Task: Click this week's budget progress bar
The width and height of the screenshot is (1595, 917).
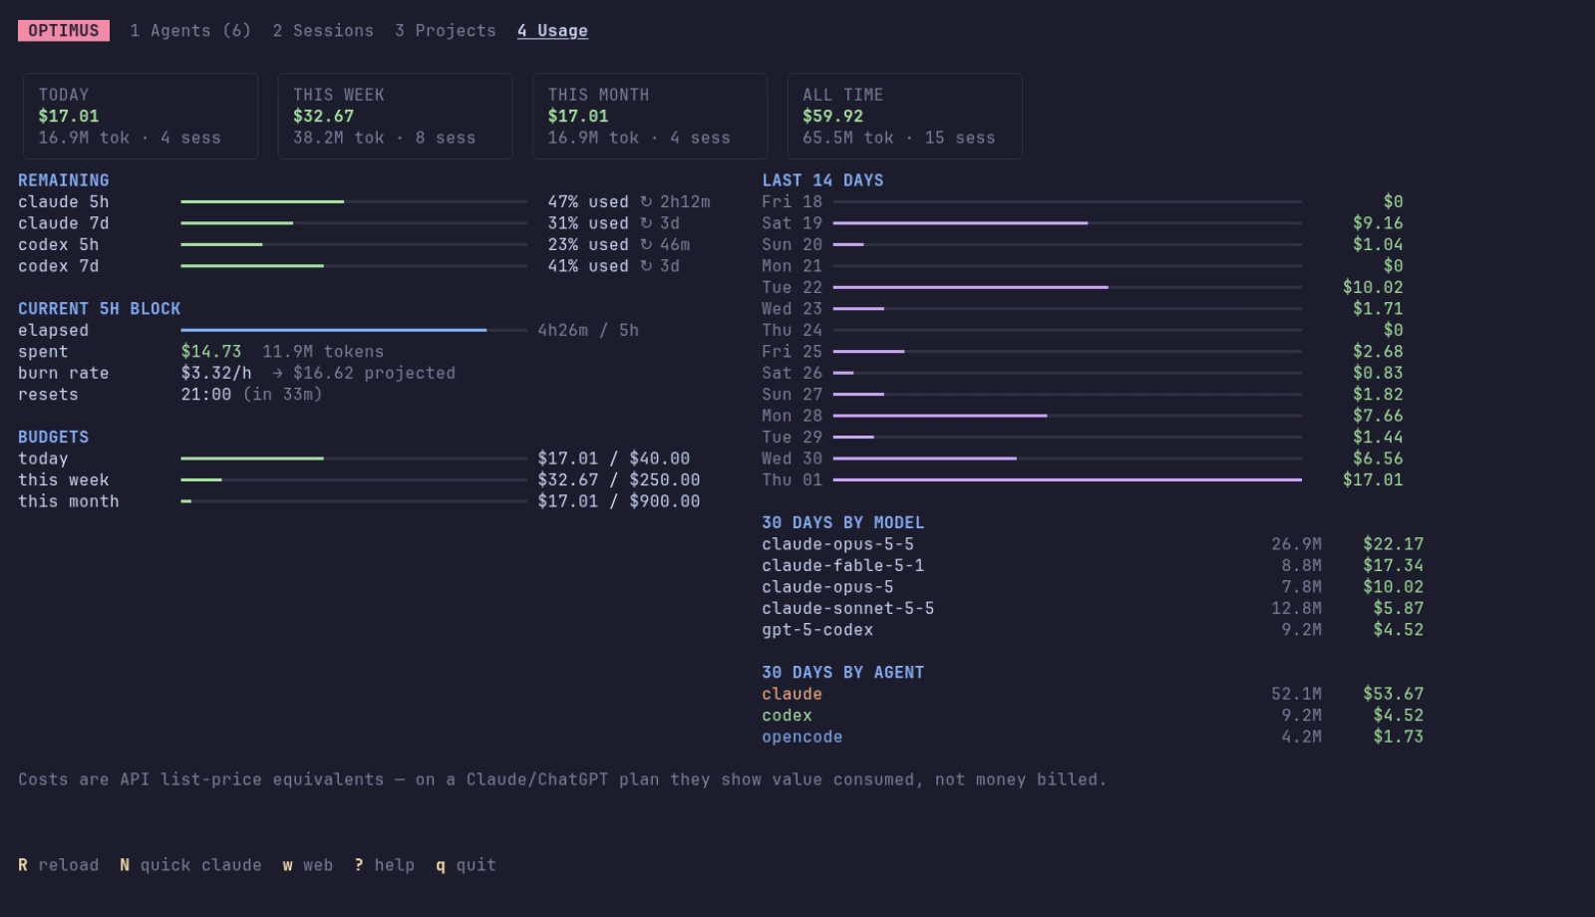Action: [x=354, y=480]
